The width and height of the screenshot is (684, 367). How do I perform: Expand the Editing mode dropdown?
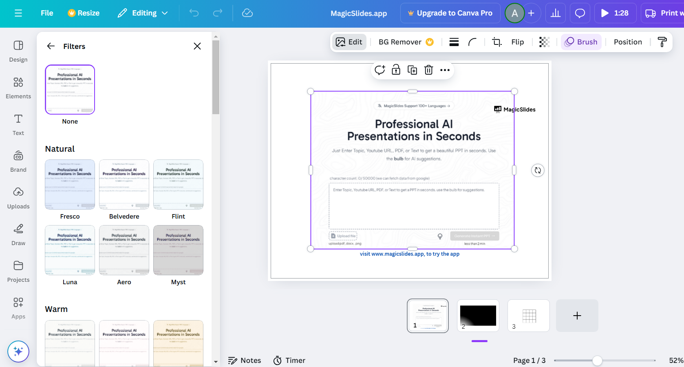coord(143,13)
